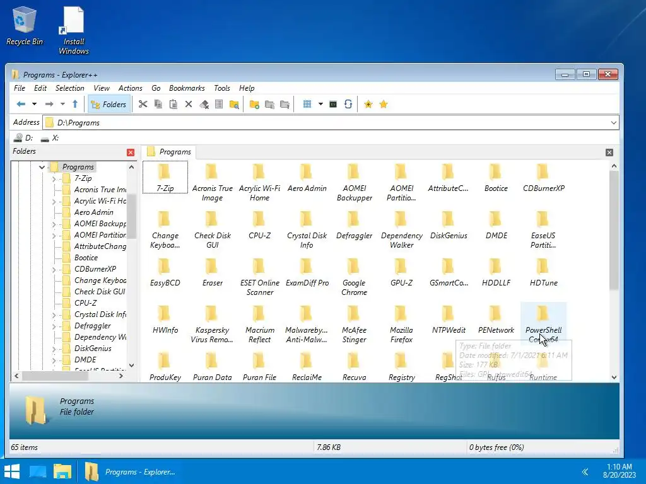Go up one folder level

click(75, 104)
